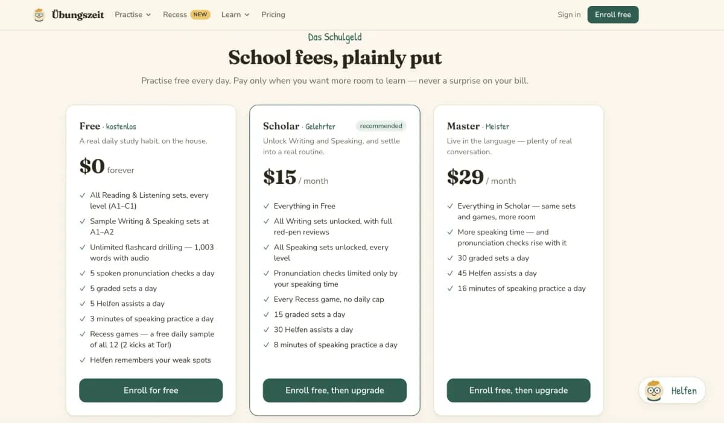This screenshot has width=724, height=423.
Task: Click the Übungszeit owl logo icon
Action: pyautogui.click(x=39, y=15)
